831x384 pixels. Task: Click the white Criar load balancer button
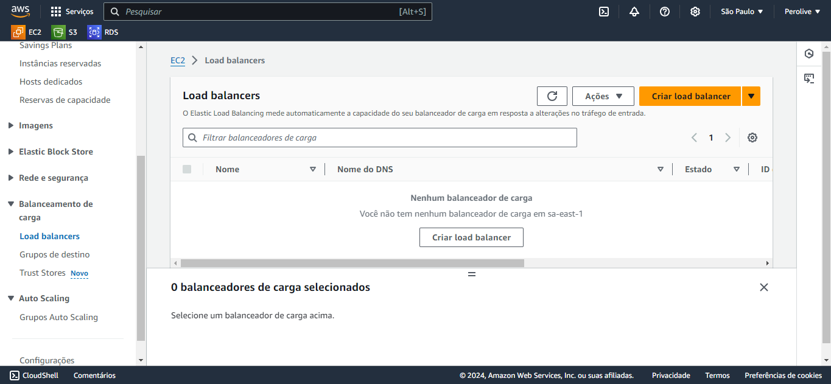click(x=471, y=237)
